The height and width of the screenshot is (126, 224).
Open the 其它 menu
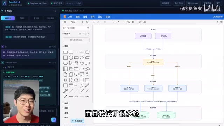click(100, 17)
